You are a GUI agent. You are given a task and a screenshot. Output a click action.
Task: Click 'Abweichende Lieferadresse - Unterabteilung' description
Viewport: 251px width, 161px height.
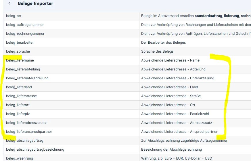click(178, 78)
